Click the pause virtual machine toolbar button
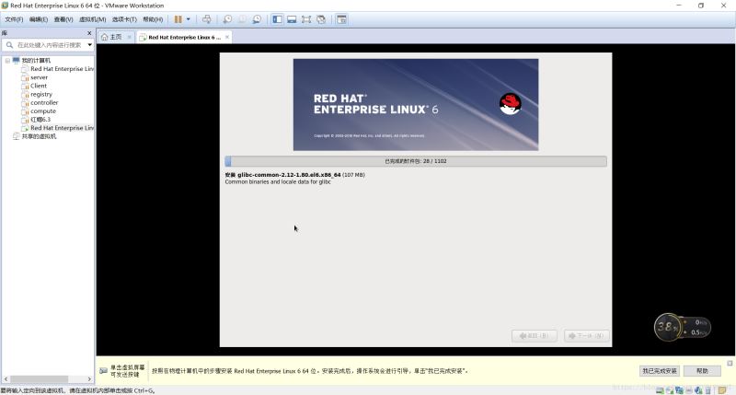The image size is (736, 395). coord(178,19)
